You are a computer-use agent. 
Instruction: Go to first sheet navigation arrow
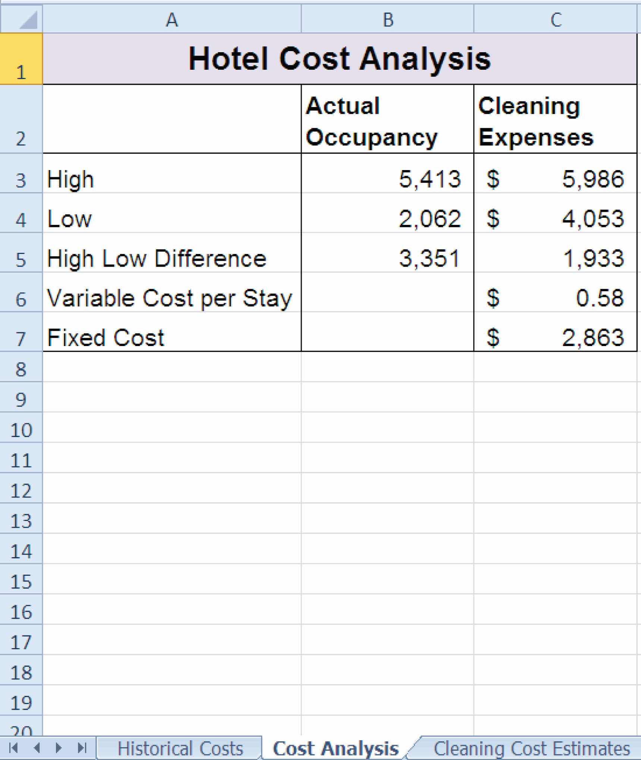pos(13,747)
